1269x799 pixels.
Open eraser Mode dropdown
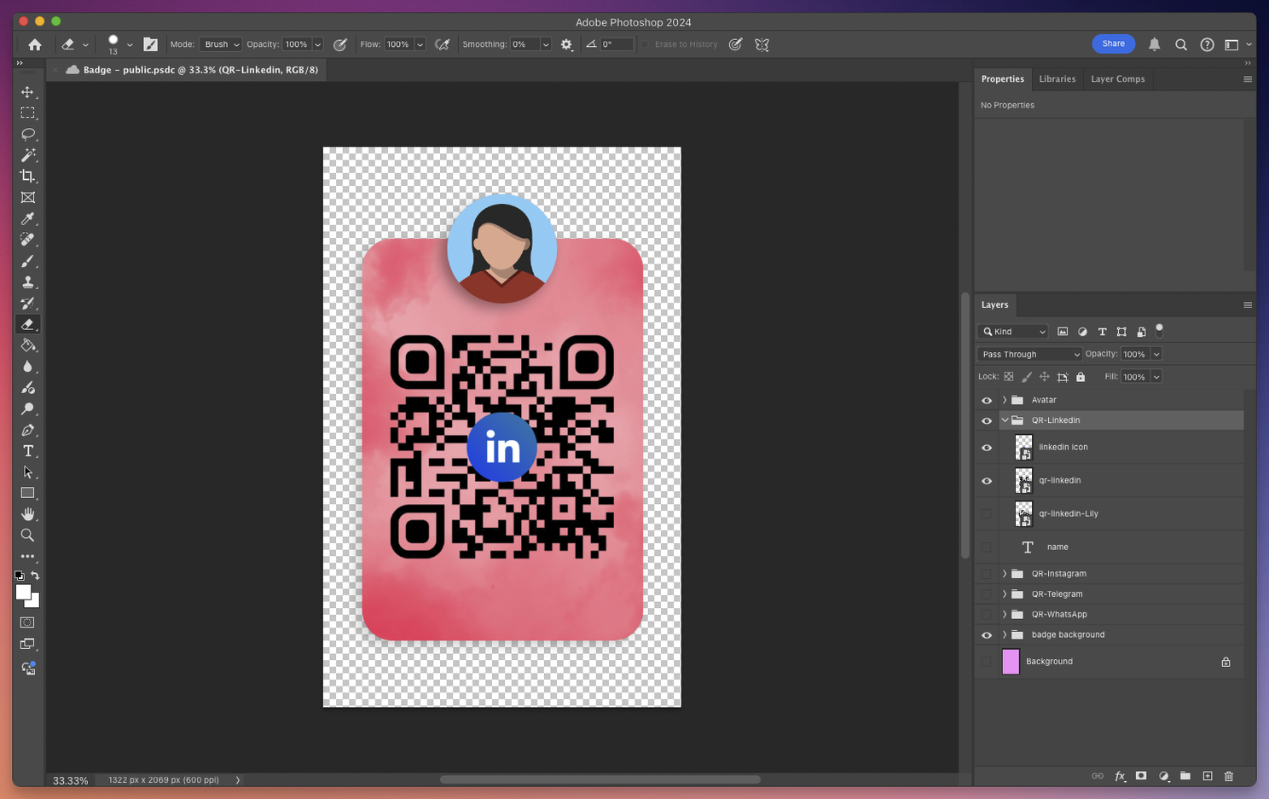pos(221,44)
